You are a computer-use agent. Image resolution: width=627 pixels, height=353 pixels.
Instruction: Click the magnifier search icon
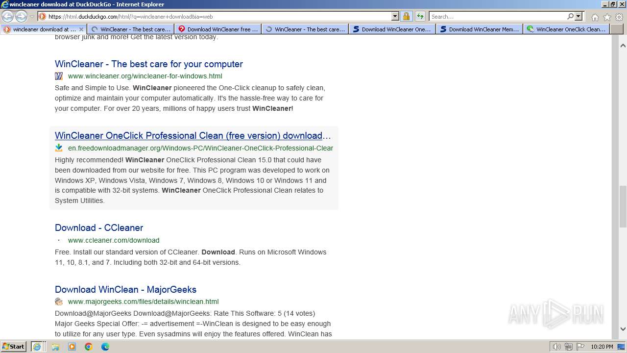pyautogui.click(x=570, y=16)
